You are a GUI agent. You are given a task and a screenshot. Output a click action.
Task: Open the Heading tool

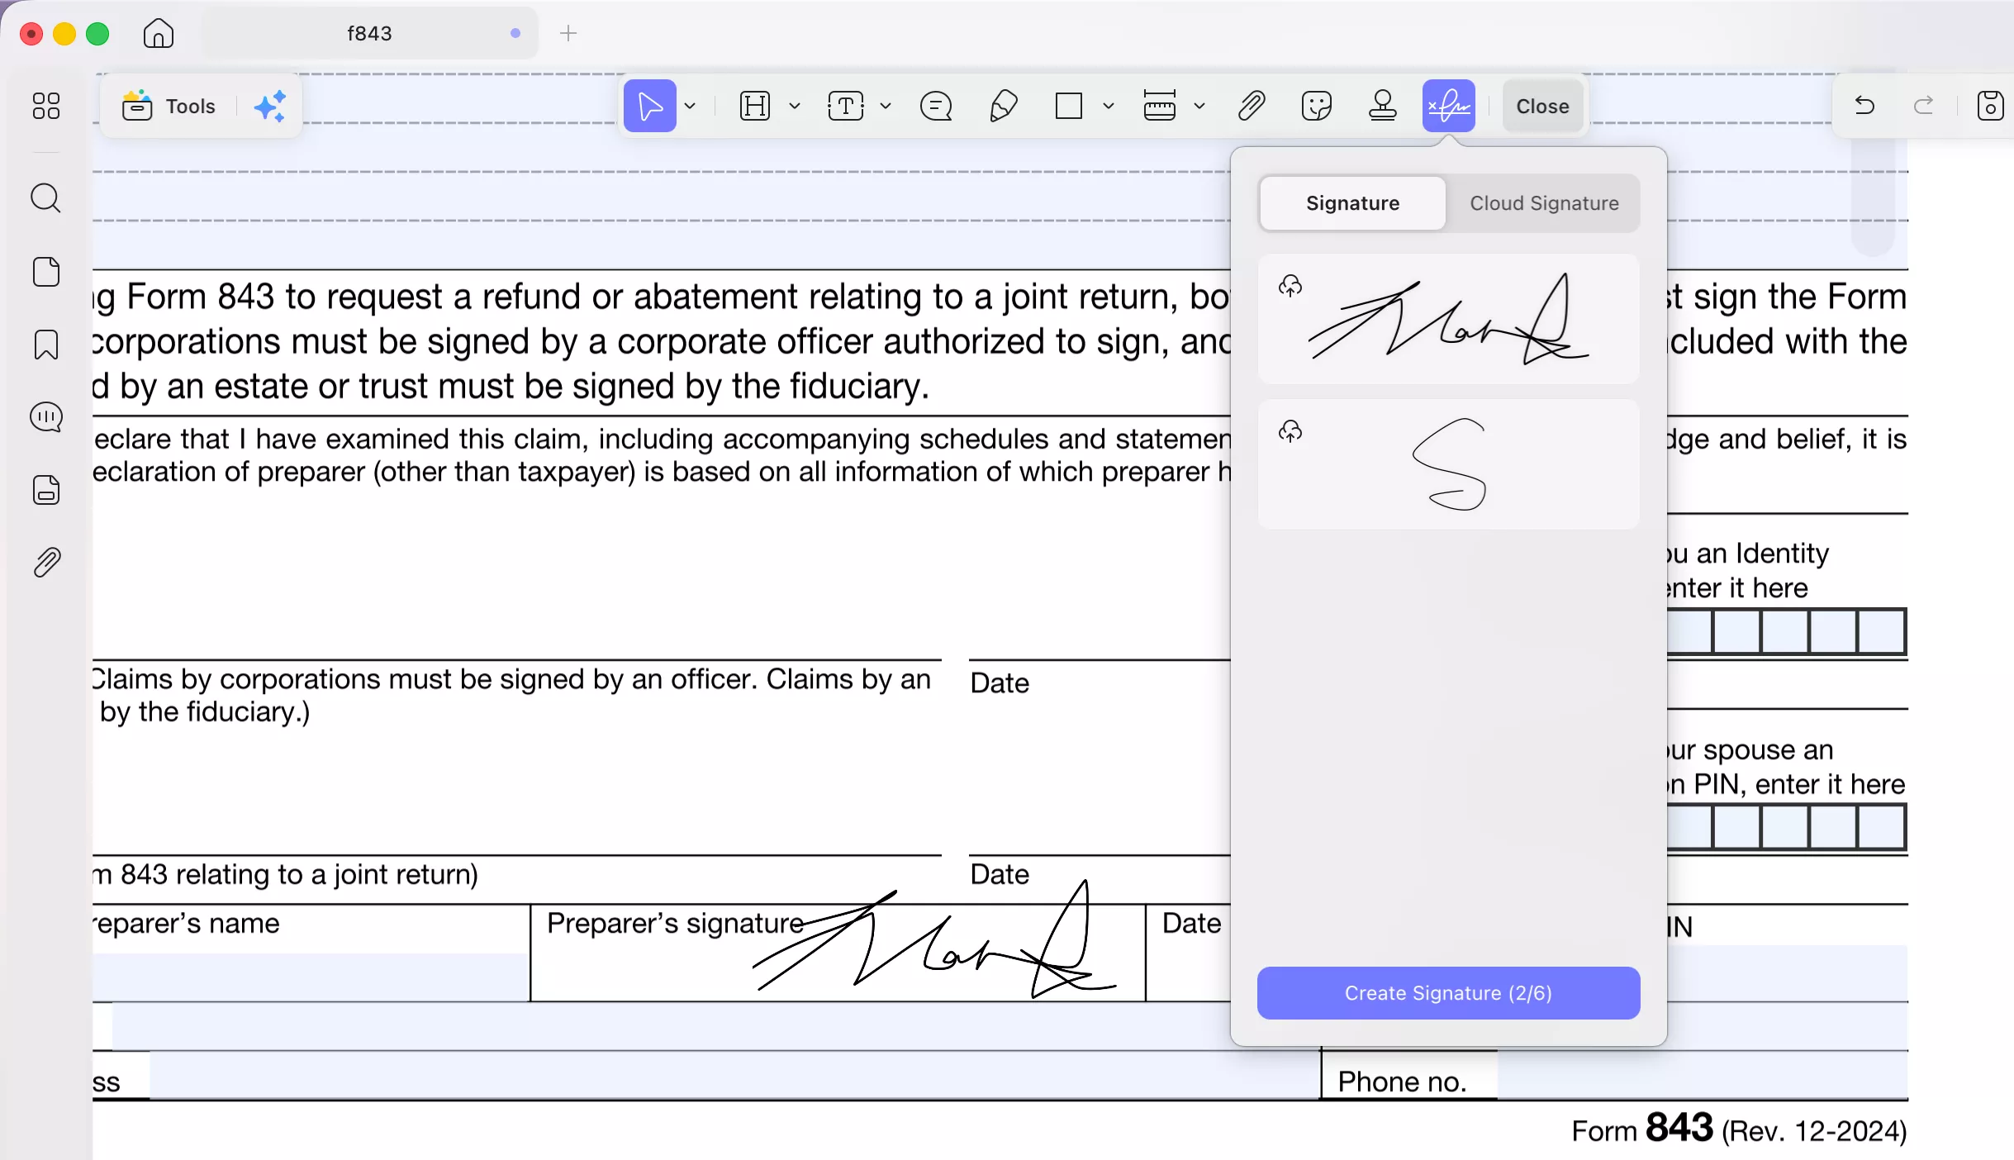(x=754, y=106)
